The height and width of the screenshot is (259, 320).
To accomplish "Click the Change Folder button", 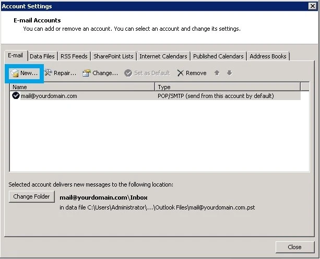I will point(32,196).
